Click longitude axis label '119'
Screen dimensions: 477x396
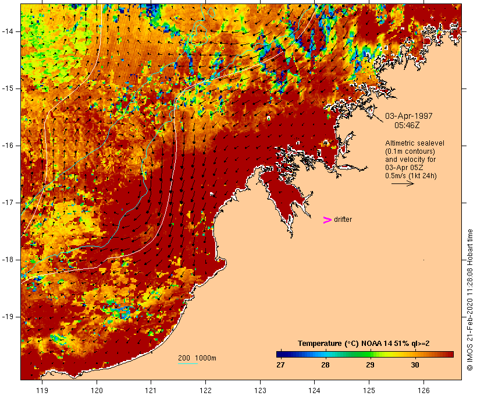click(x=42, y=390)
